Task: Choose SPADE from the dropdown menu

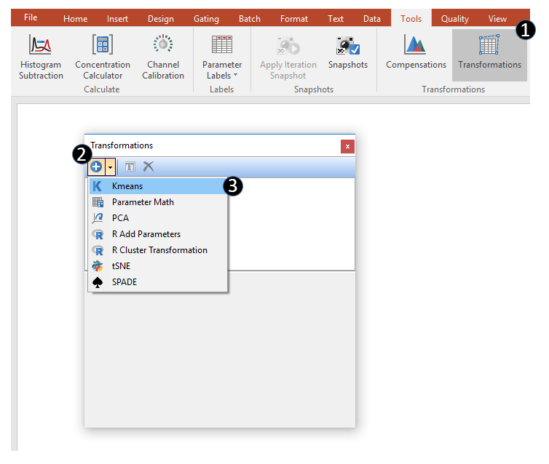Action: pos(124,282)
